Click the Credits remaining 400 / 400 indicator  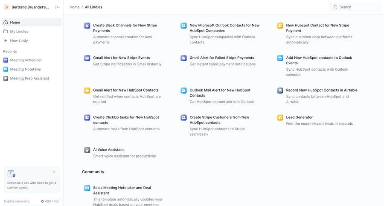tap(50, 201)
